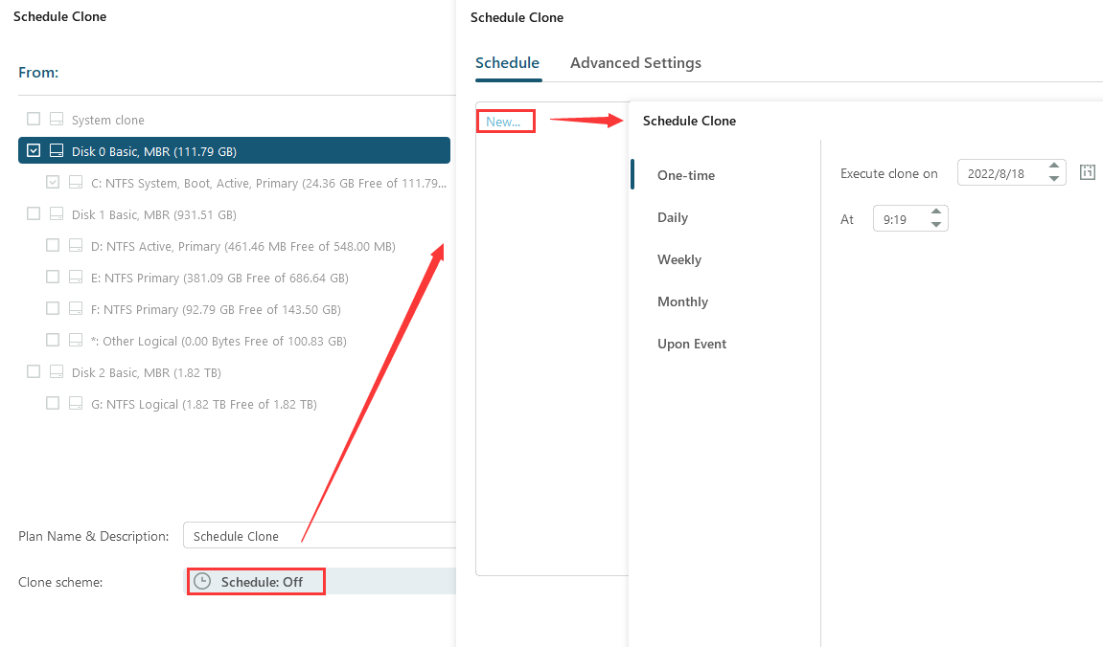Select the Monthly schedule option
1103x647 pixels.
tap(682, 301)
